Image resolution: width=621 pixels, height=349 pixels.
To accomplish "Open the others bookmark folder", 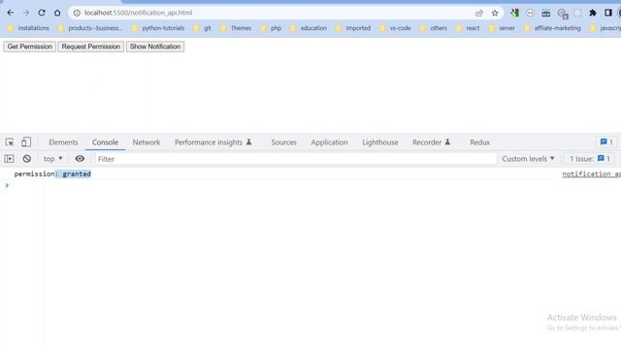I will (x=434, y=28).
